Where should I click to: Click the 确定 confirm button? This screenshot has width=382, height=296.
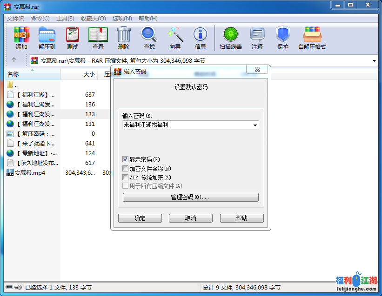pos(140,218)
